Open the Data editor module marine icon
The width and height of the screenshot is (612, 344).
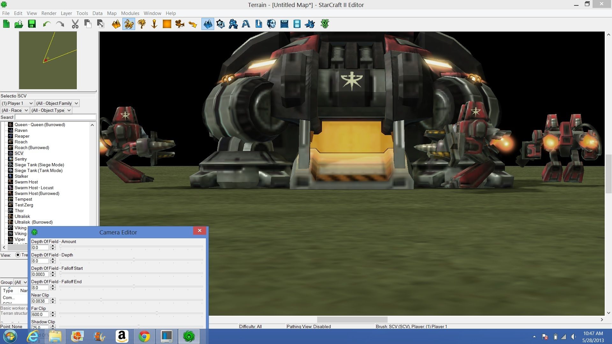click(233, 24)
